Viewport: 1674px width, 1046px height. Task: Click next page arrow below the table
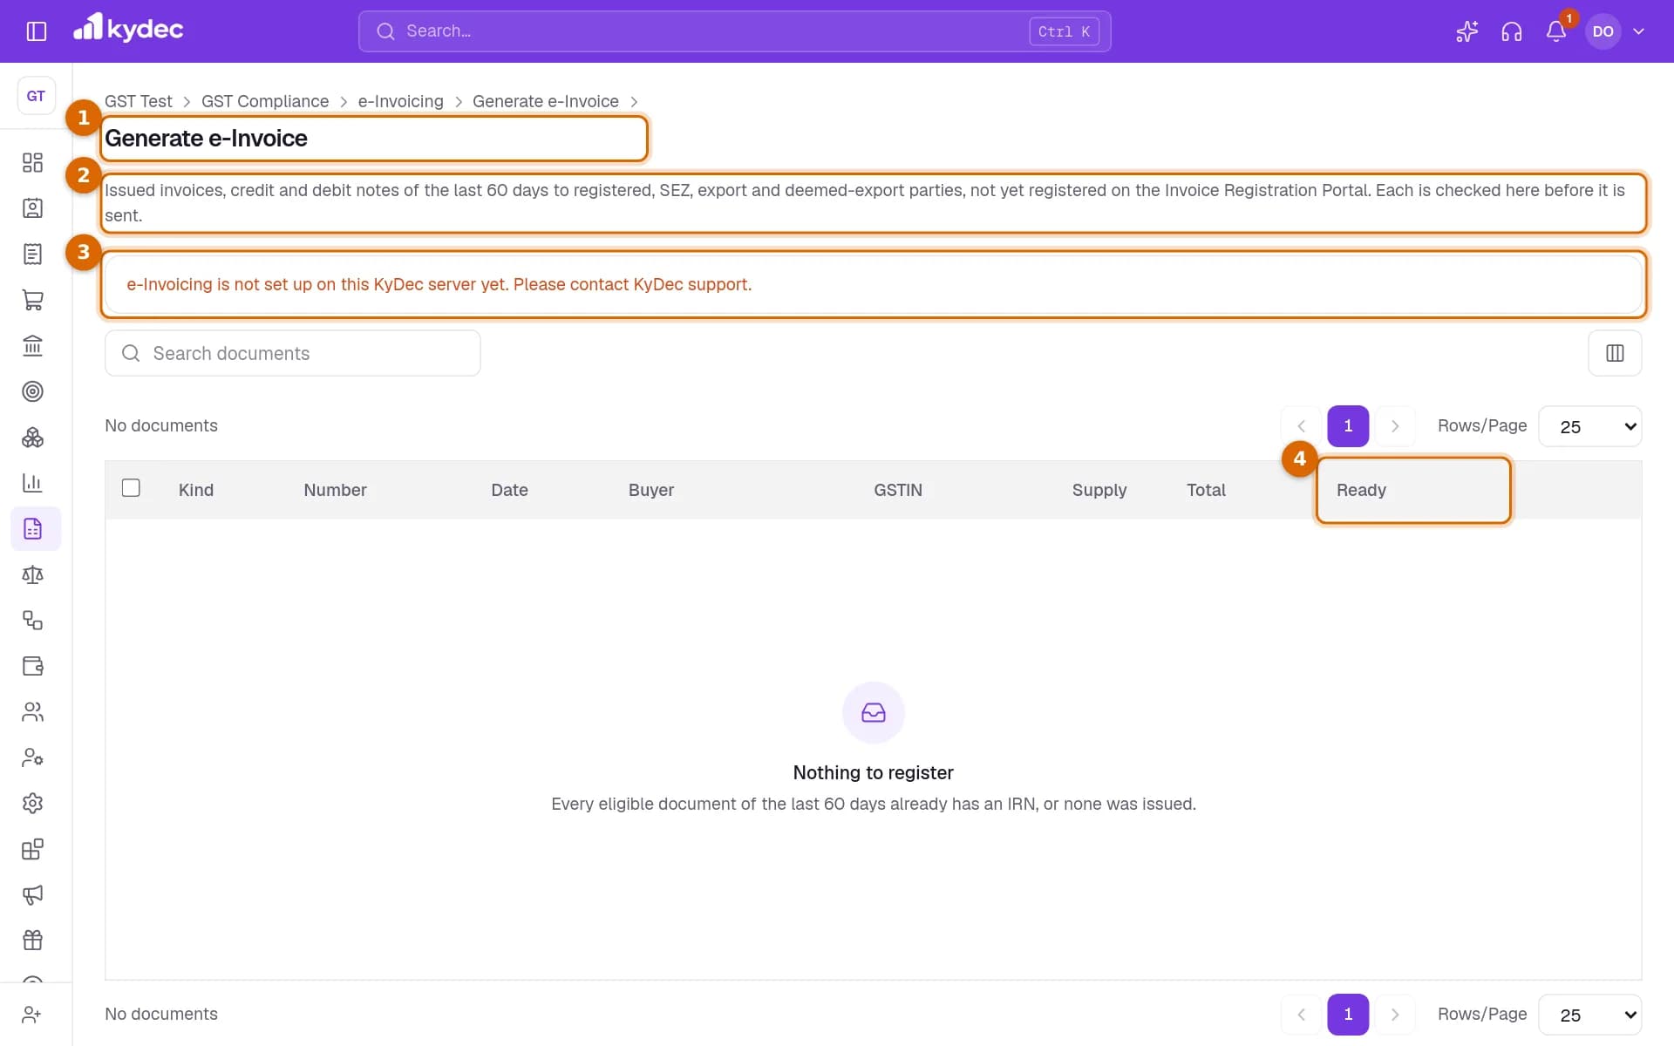[x=1395, y=1015]
